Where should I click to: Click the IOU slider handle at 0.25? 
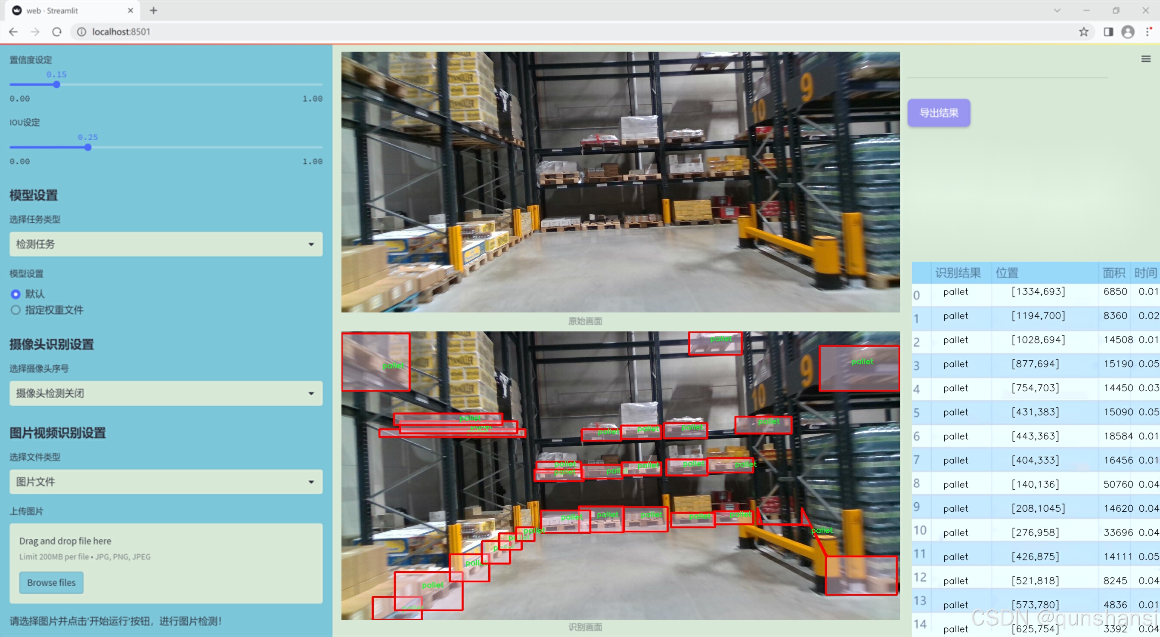point(88,147)
